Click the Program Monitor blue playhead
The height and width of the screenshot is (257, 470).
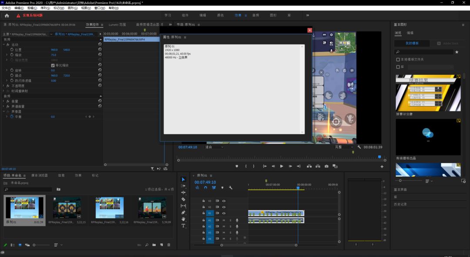click(379, 157)
